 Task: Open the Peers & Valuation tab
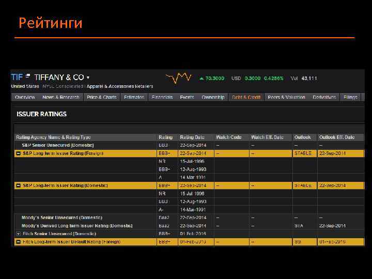286,97
